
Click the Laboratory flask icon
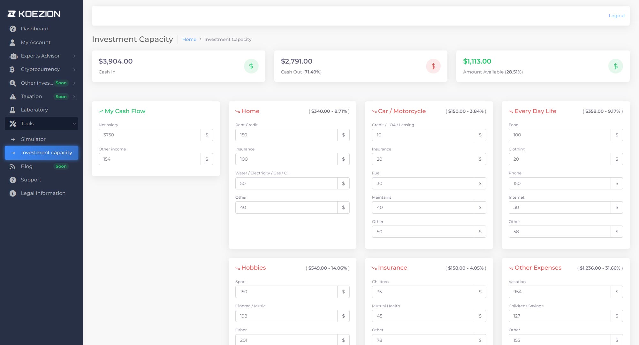[x=13, y=110]
